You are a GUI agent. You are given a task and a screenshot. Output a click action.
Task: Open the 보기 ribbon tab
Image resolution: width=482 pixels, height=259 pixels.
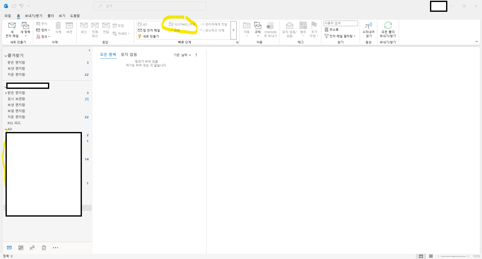point(62,16)
